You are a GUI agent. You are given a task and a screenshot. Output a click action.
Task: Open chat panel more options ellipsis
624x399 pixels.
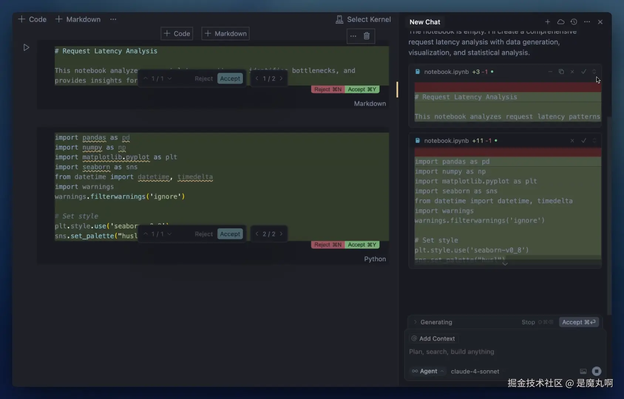tap(587, 22)
